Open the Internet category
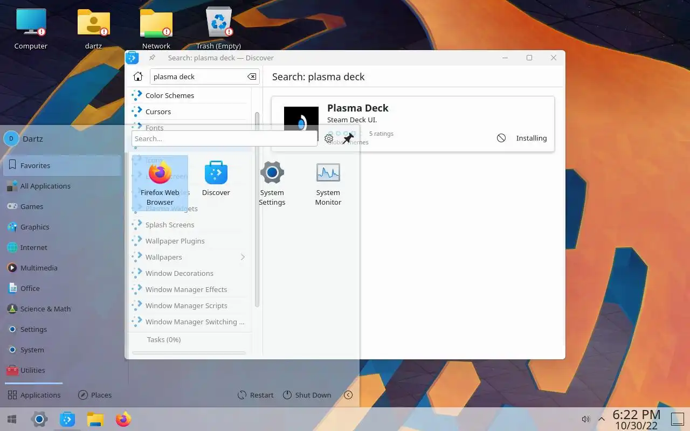 click(x=63, y=247)
